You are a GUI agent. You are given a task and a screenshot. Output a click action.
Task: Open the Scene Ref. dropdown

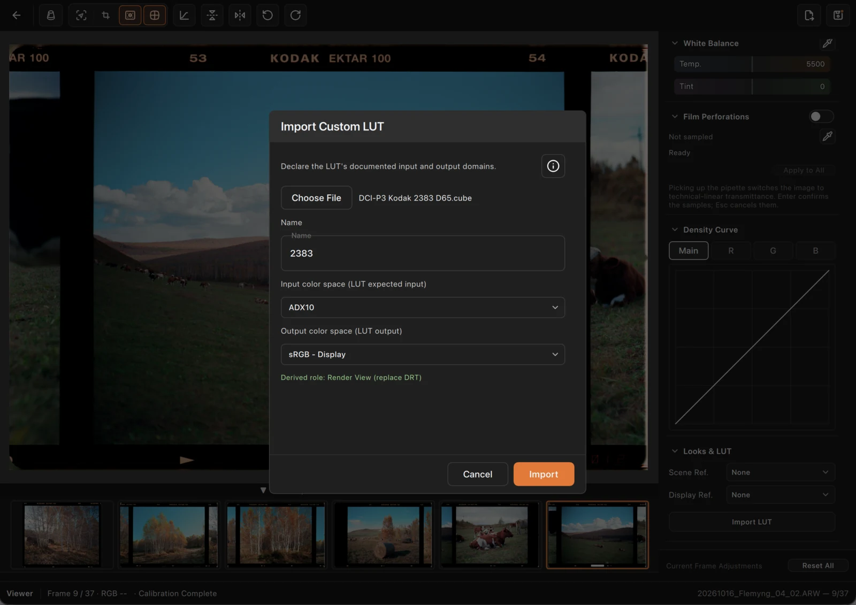(780, 472)
